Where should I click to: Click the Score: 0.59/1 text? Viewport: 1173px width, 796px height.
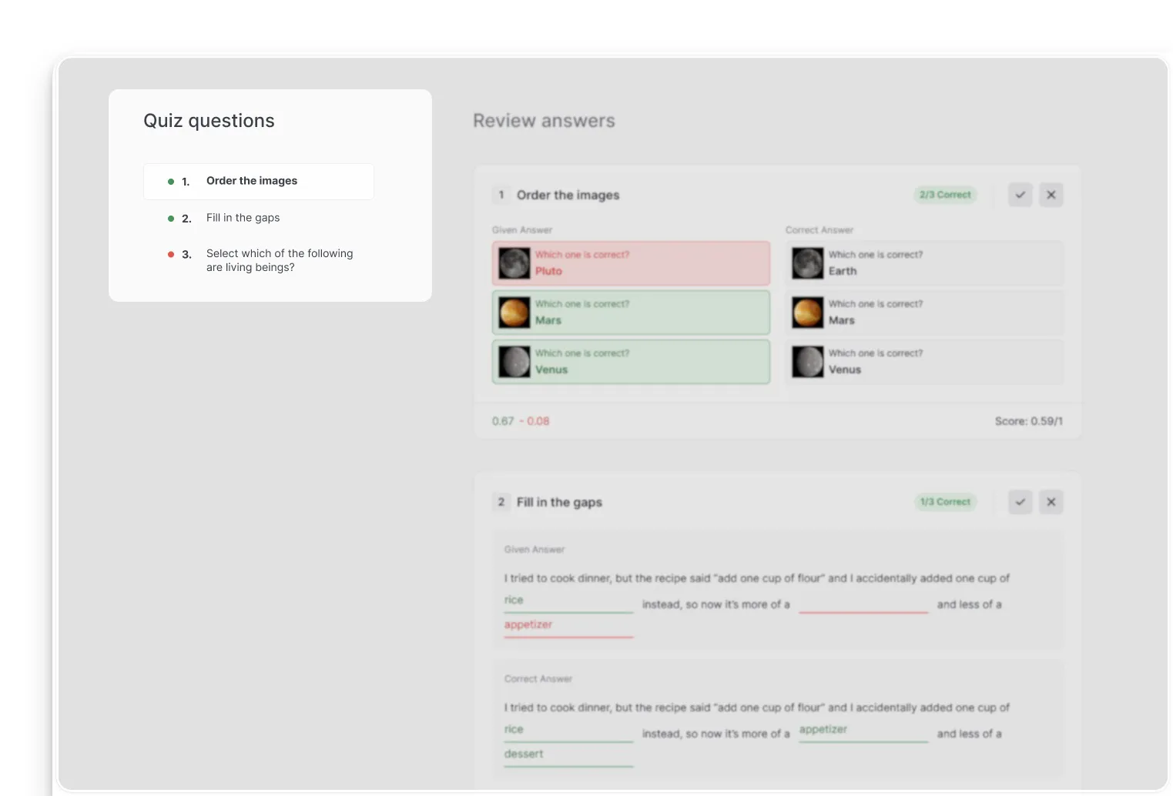click(x=1028, y=421)
